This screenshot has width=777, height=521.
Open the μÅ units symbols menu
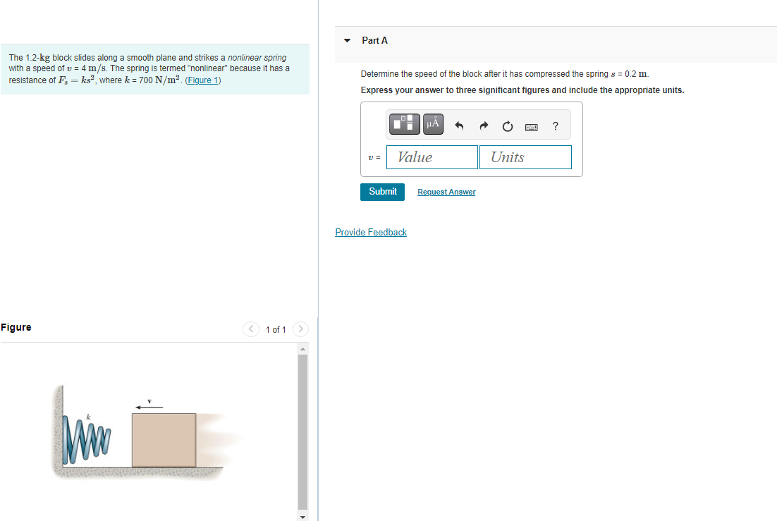point(432,123)
